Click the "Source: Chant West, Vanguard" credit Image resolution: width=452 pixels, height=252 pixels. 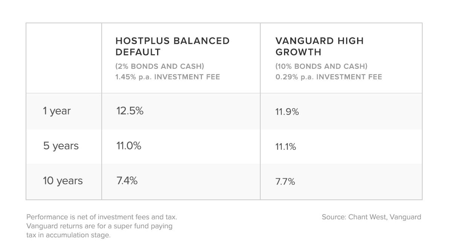pos(371,217)
